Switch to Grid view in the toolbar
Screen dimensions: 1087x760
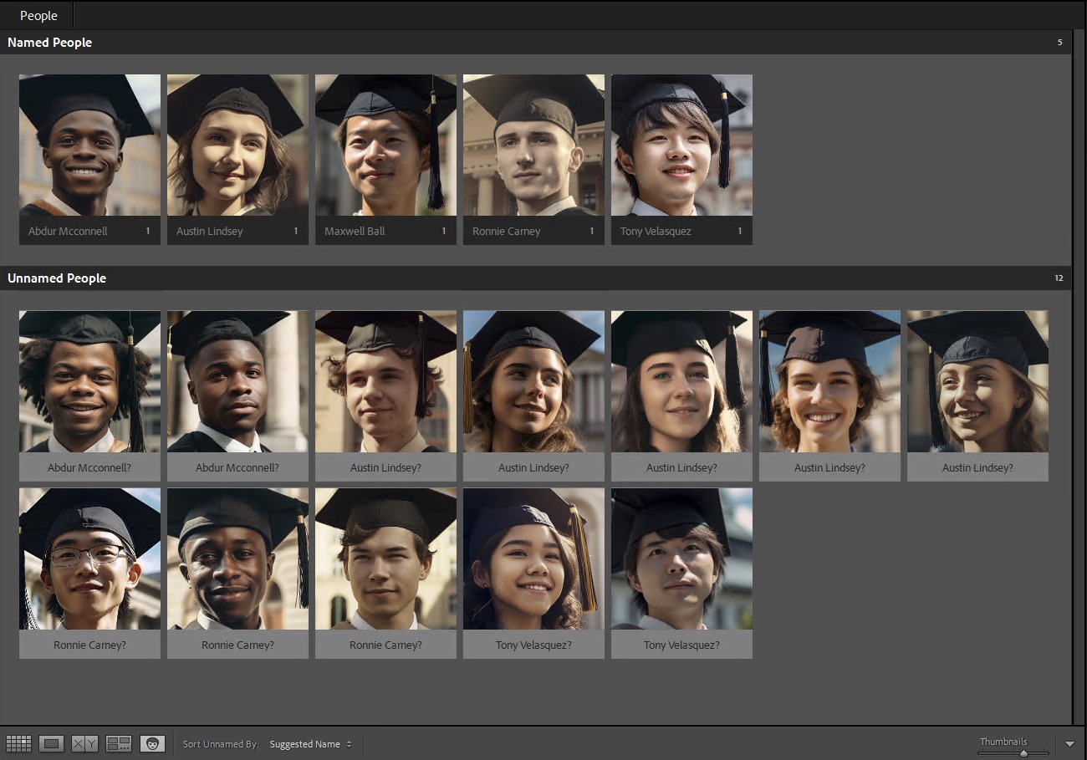18,742
